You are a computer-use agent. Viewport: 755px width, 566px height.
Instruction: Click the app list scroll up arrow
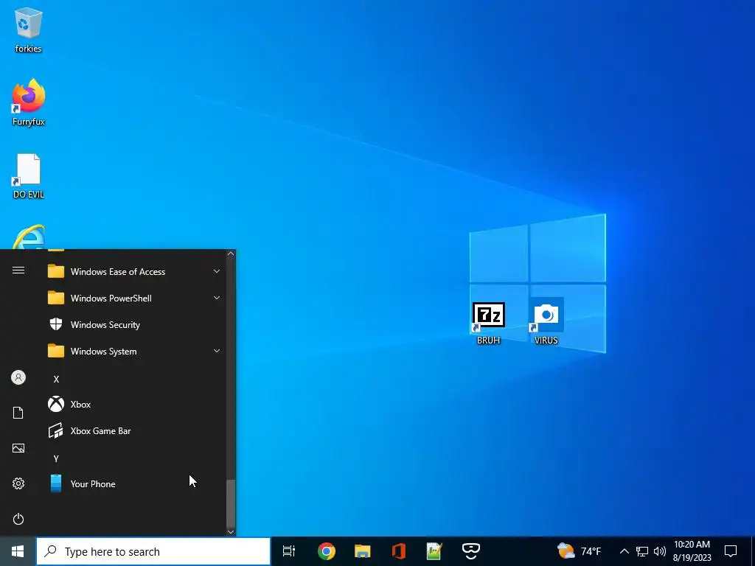coord(231,254)
